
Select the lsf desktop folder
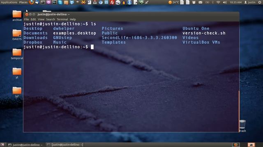pyautogui.click(x=17, y=92)
